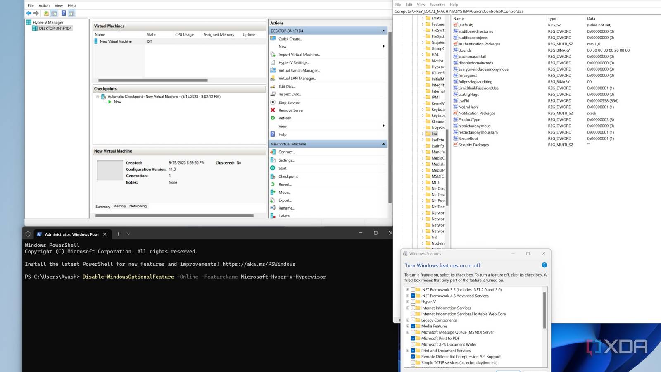Click the Import Virtual Machine action icon
The image size is (661, 372).
273,55
